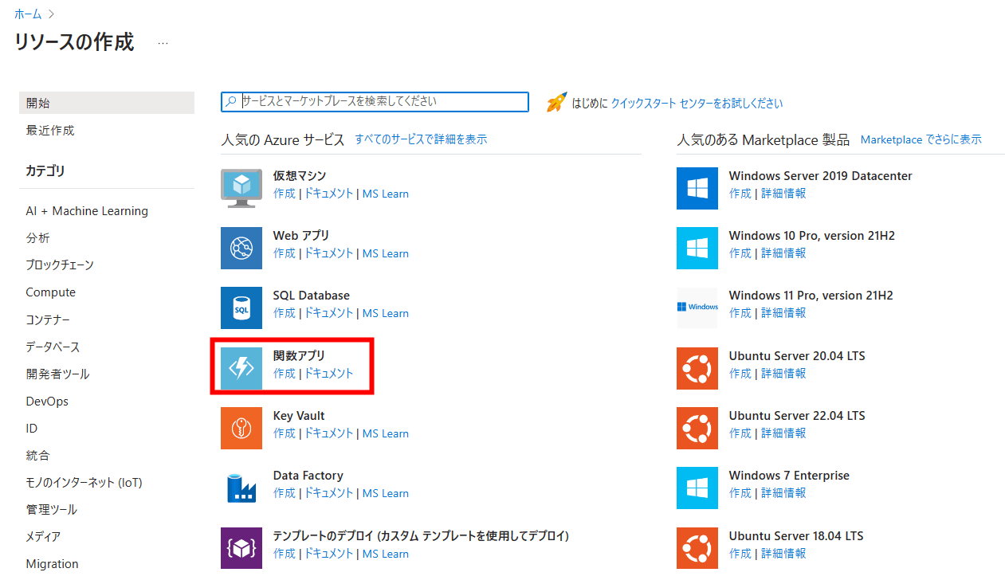1005x580 pixels.
Task: Go back via the ホーム breadcrumb
Action: click(28, 14)
